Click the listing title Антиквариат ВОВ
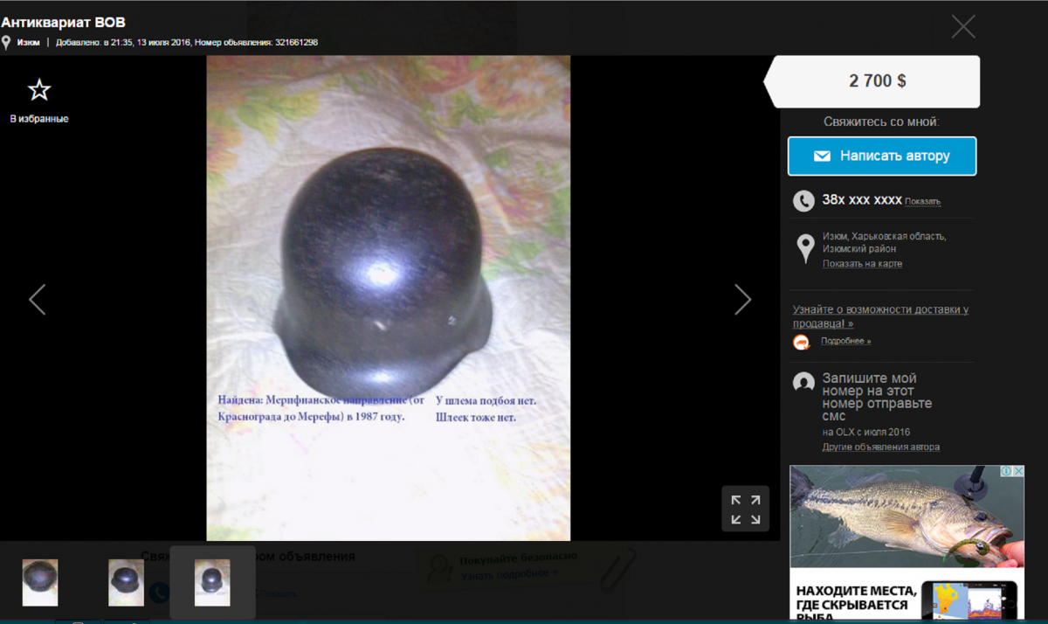The height and width of the screenshot is (624, 1048). (63, 22)
